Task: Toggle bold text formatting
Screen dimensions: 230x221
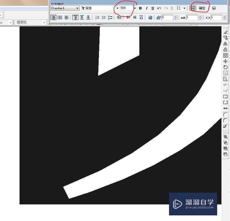Action: pos(140,8)
